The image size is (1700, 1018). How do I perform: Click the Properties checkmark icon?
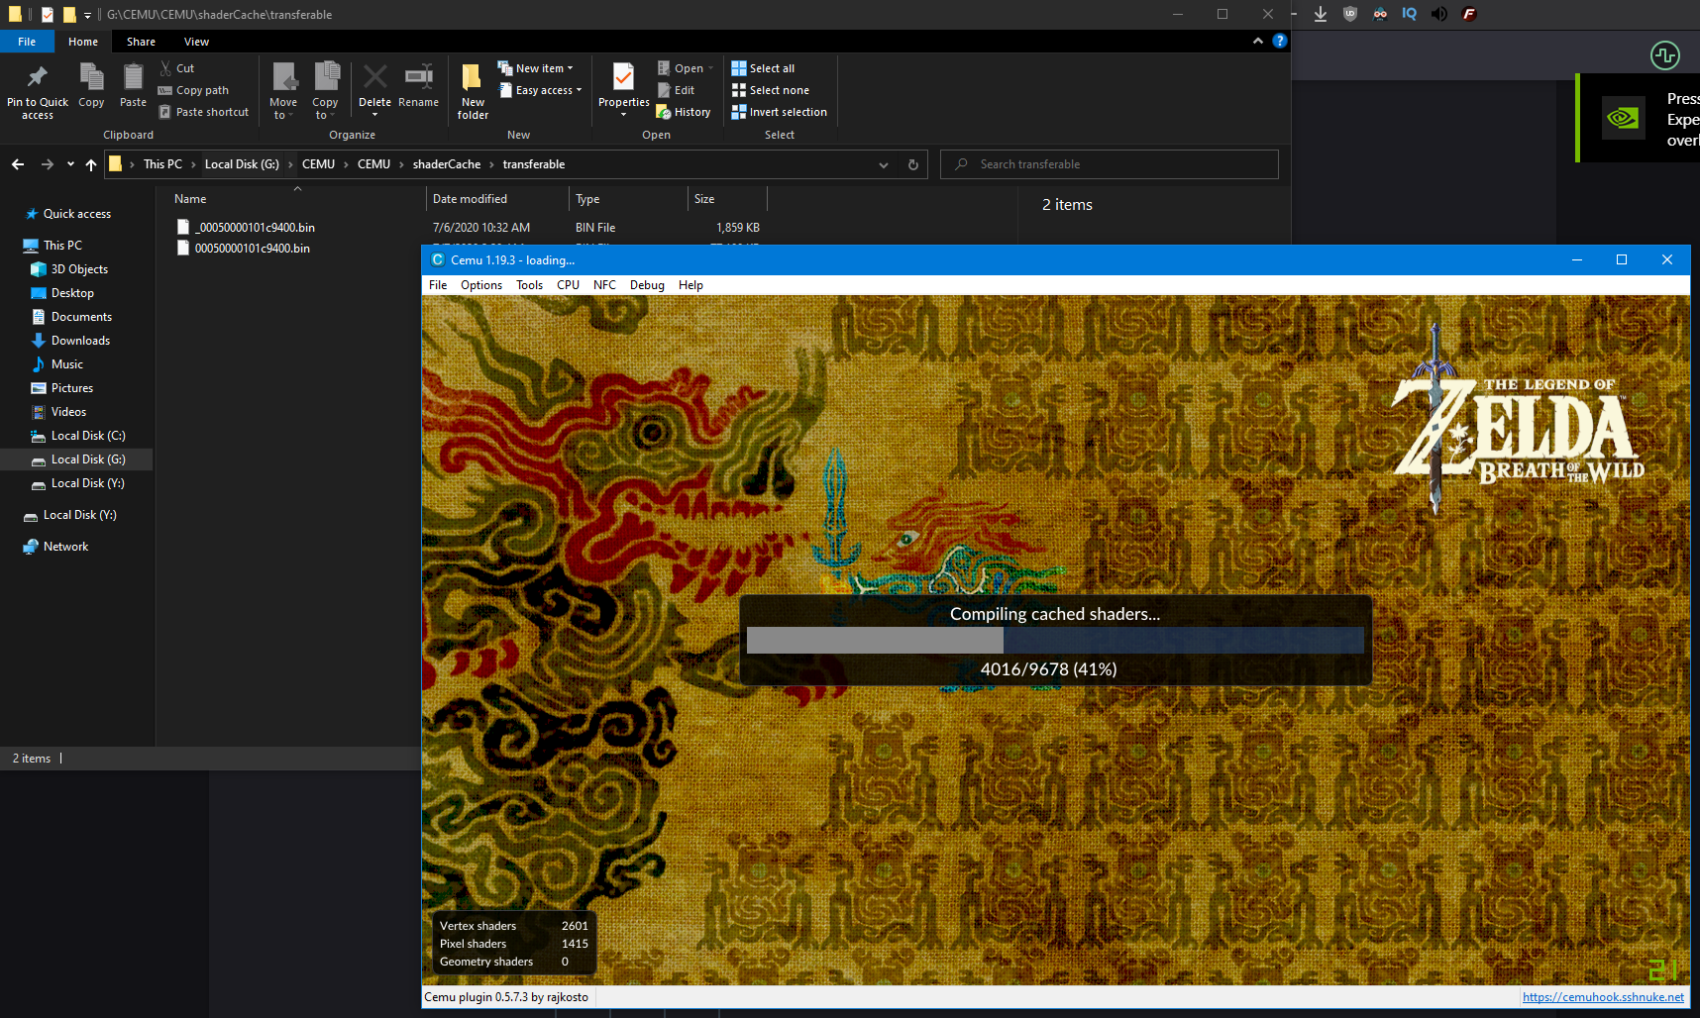(x=623, y=77)
